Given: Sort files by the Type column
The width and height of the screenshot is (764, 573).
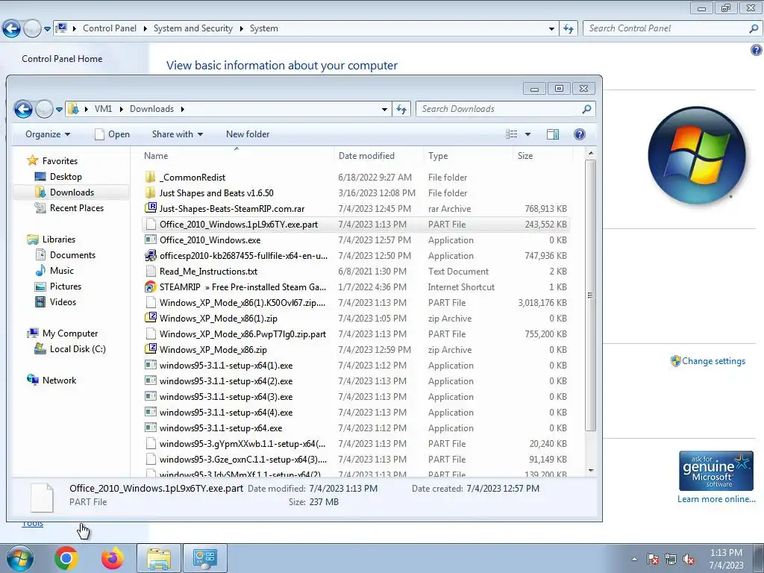Looking at the screenshot, I should click(x=468, y=156).
